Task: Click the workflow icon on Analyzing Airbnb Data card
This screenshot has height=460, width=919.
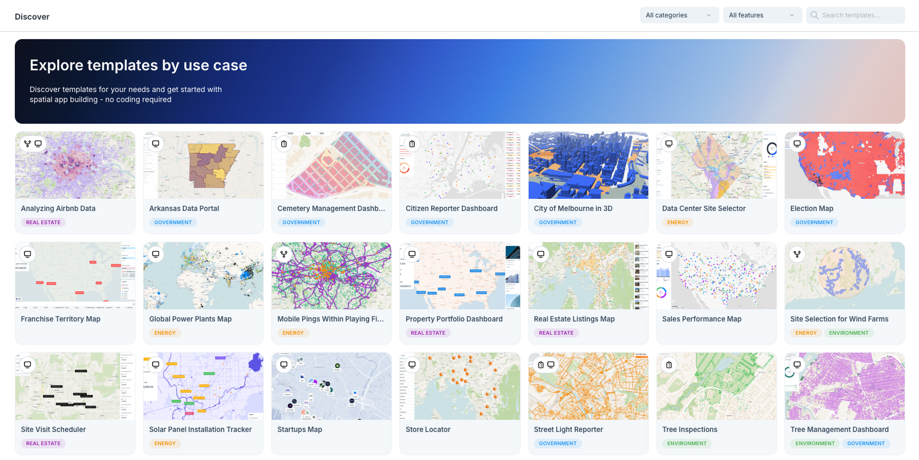Action: click(28, 144)
